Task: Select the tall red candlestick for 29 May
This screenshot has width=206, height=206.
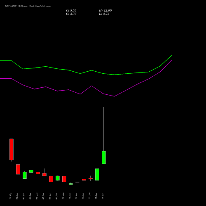Action: tap(12, 150)
